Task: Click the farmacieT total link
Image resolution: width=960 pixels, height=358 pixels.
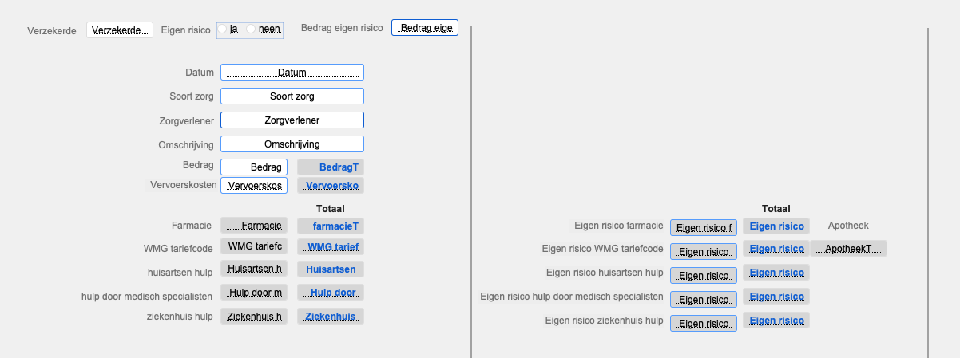Action: [331, 226]
